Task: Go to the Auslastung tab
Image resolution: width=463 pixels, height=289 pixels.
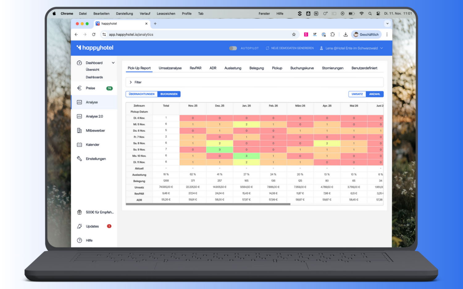Action: tap(233, 68)
